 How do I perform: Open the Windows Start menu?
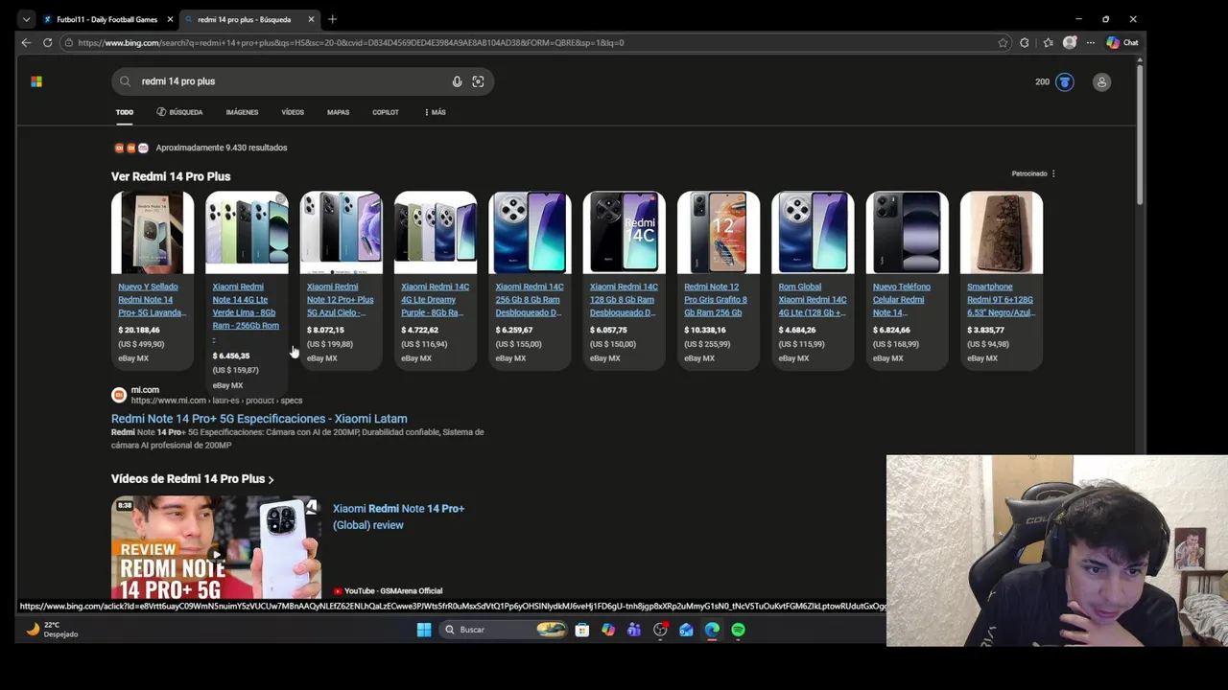424,630
